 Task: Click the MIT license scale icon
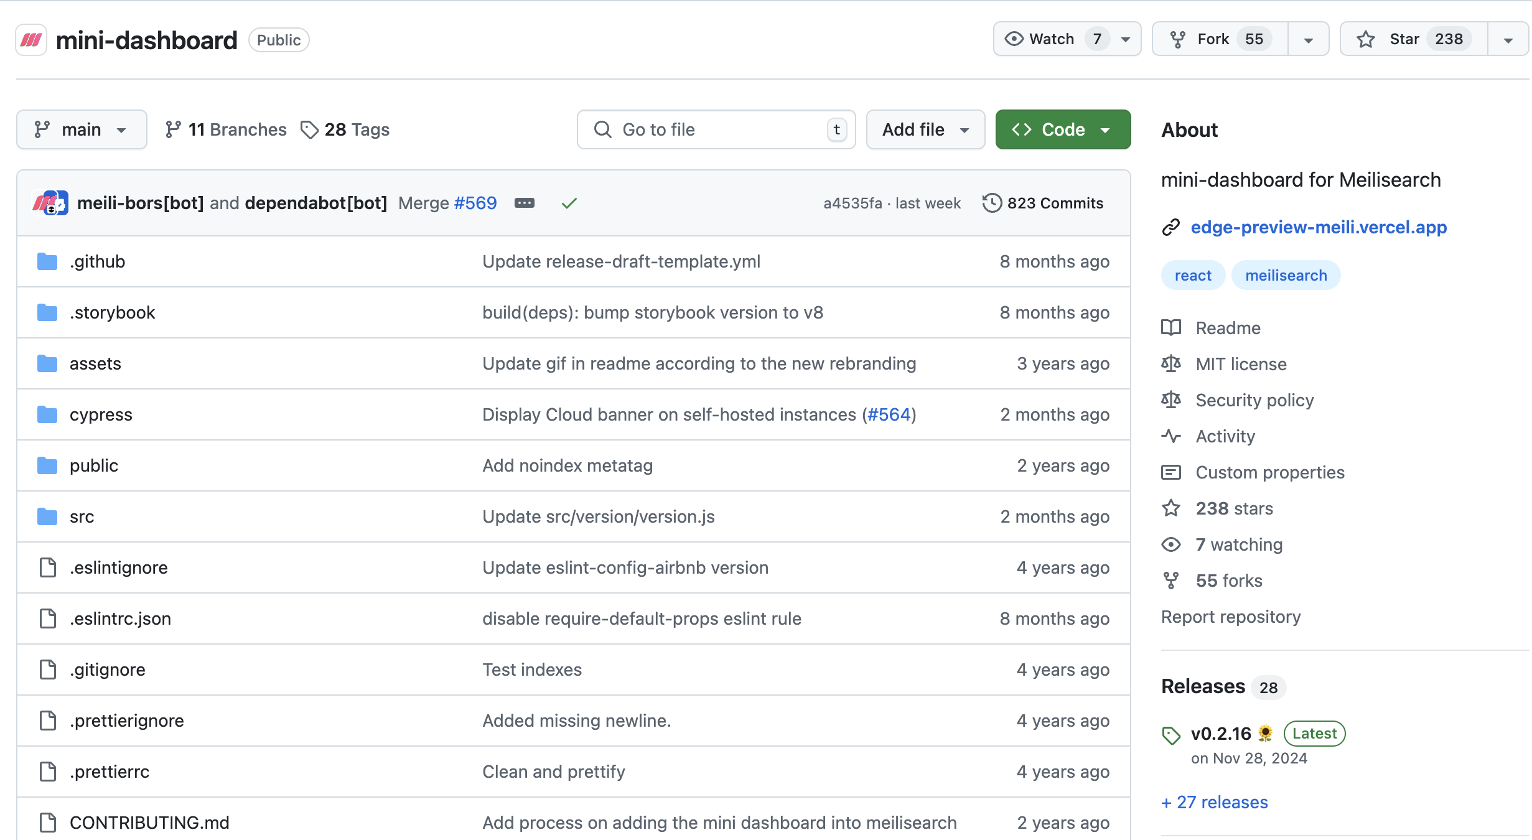point(1171,364)
